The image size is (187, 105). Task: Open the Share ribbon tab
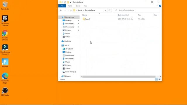(78, 6)
